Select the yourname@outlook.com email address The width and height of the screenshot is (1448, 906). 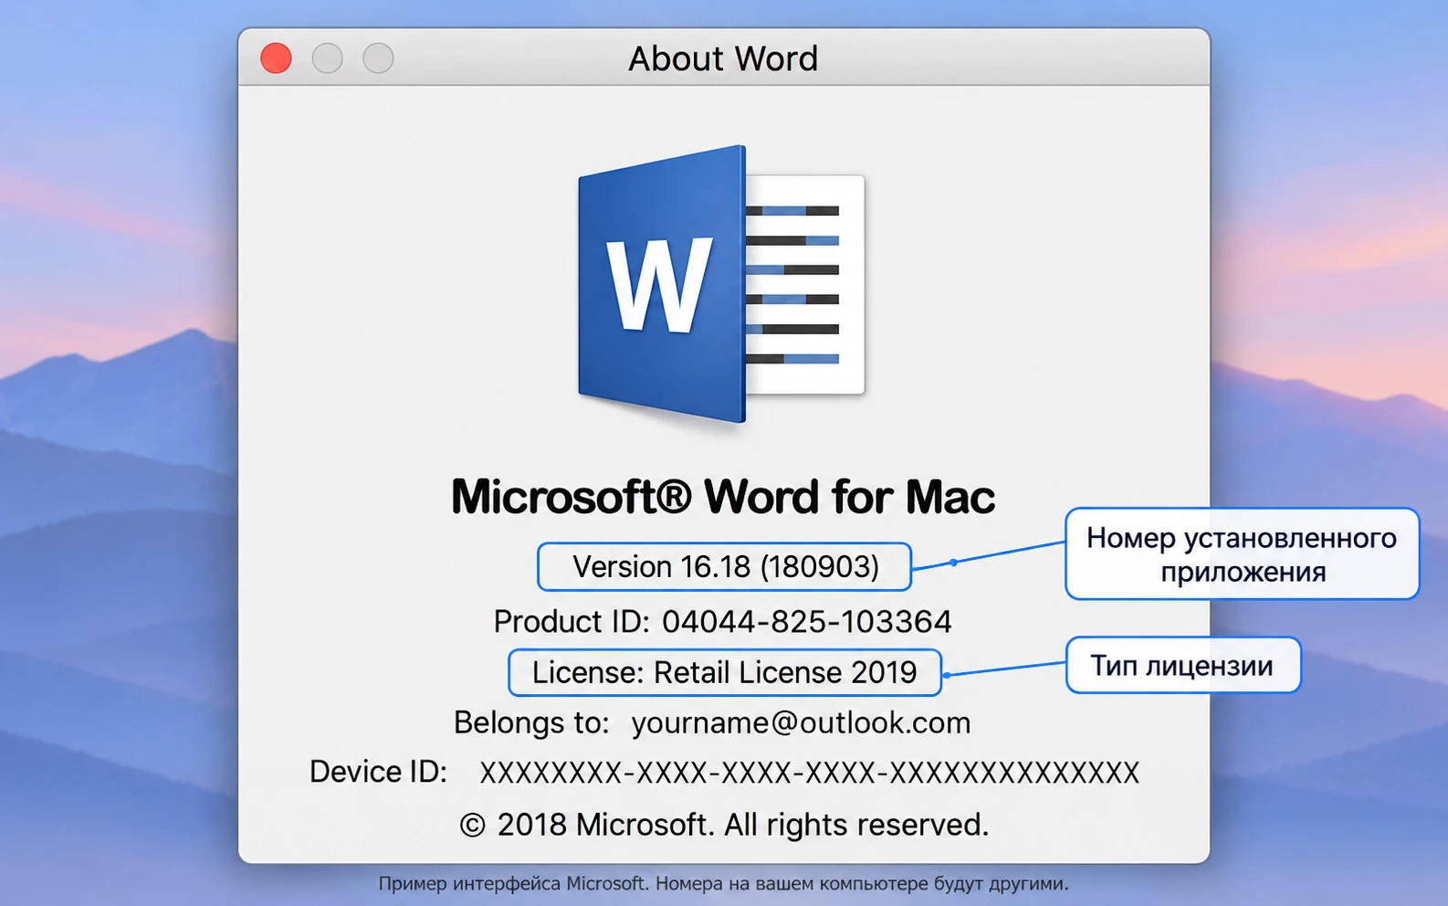801,722
